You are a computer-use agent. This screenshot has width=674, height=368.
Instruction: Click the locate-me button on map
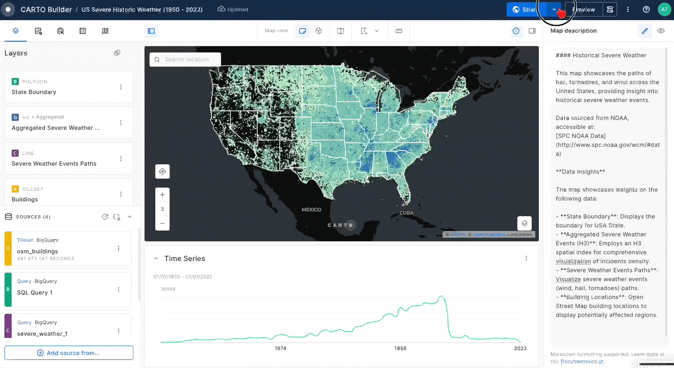pos(162,171)
